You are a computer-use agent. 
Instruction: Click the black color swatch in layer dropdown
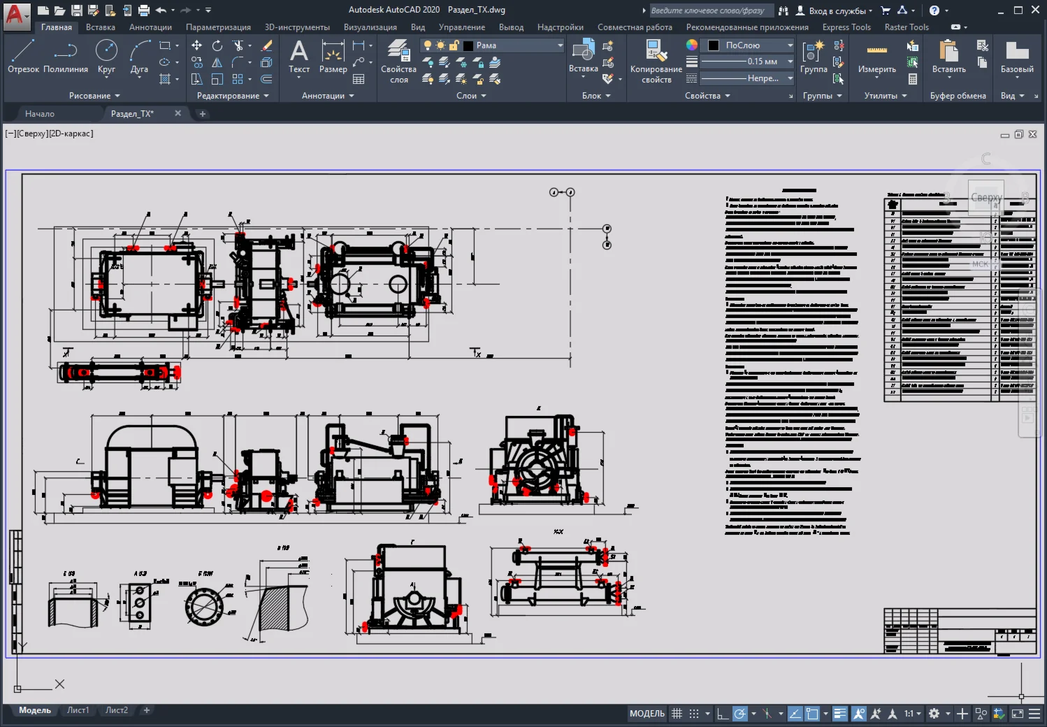point(468,45)
